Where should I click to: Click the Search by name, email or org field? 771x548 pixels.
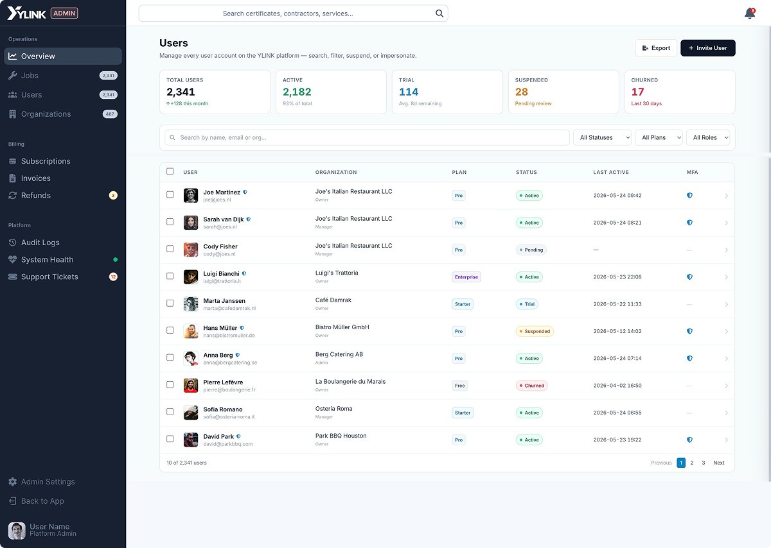pyautogui.click(x=367, y=137)
